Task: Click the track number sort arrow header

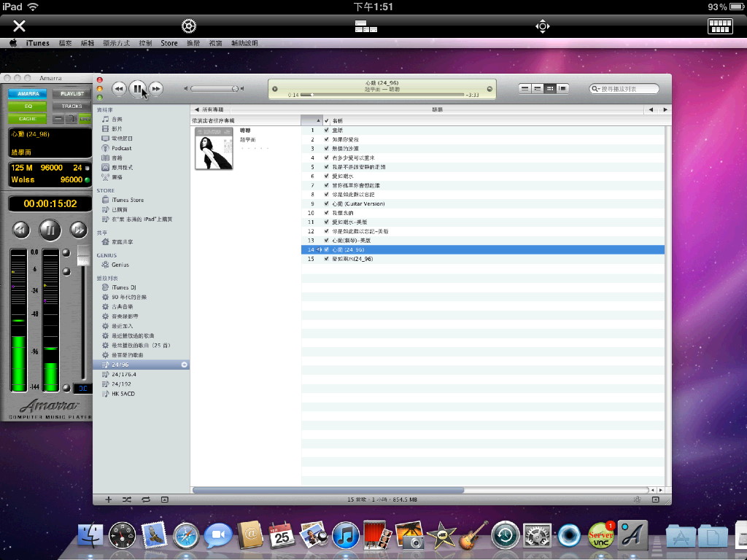Action: click(x=311, y=120)
